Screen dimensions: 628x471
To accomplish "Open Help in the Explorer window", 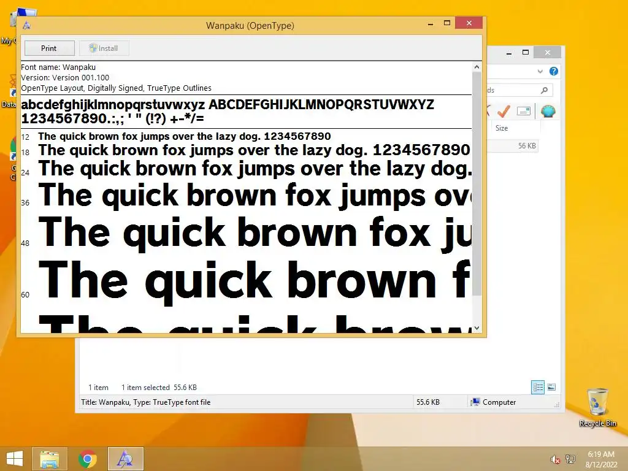I will click(554, 71).
